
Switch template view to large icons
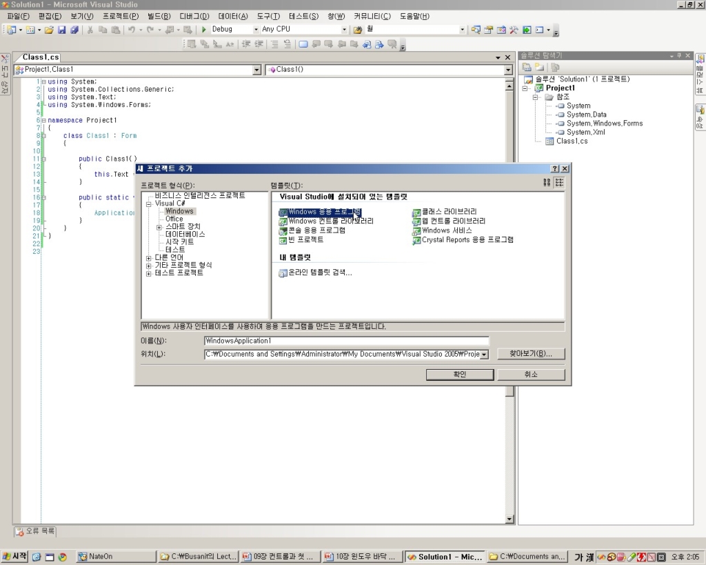tap(547, 182)
